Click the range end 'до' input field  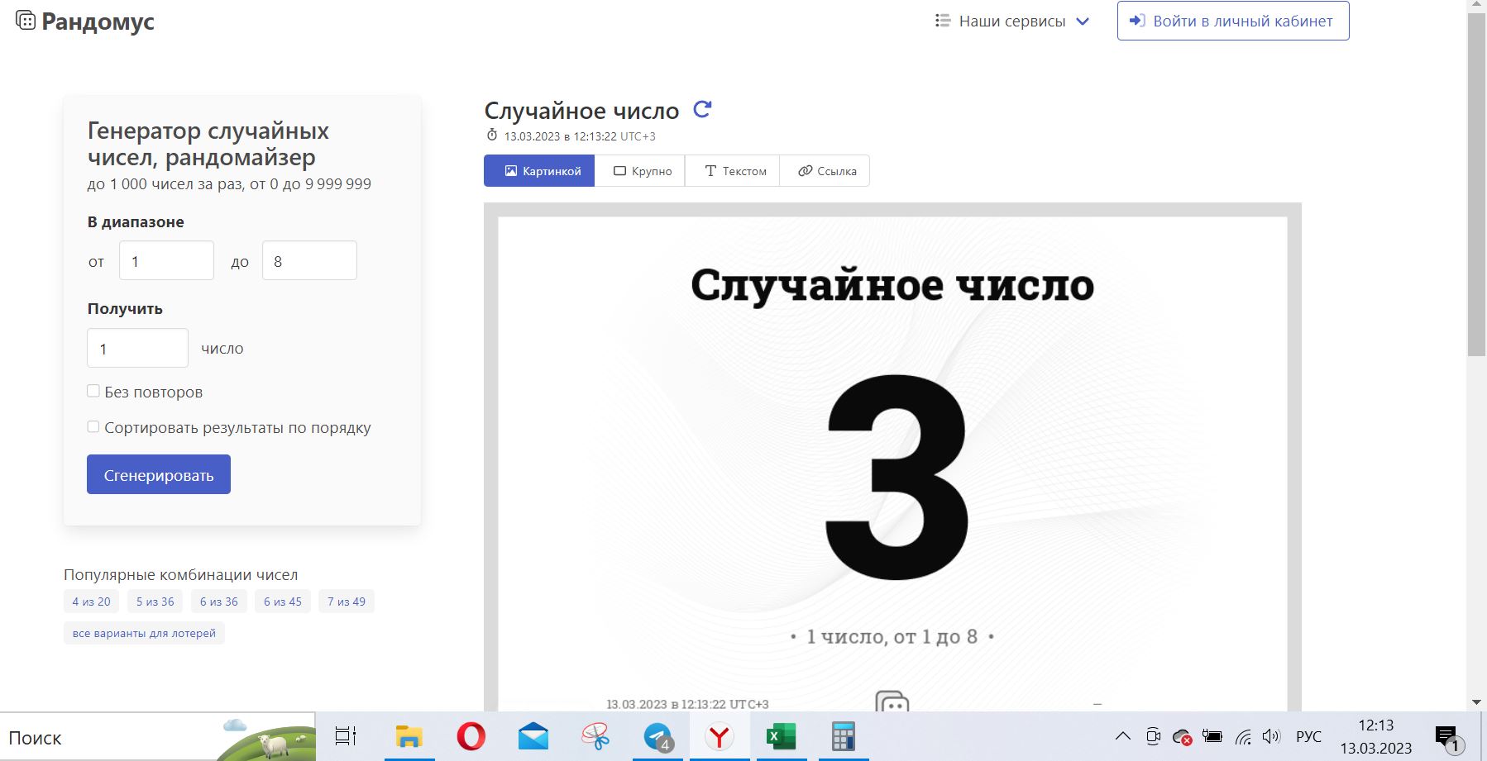point(309,261)
